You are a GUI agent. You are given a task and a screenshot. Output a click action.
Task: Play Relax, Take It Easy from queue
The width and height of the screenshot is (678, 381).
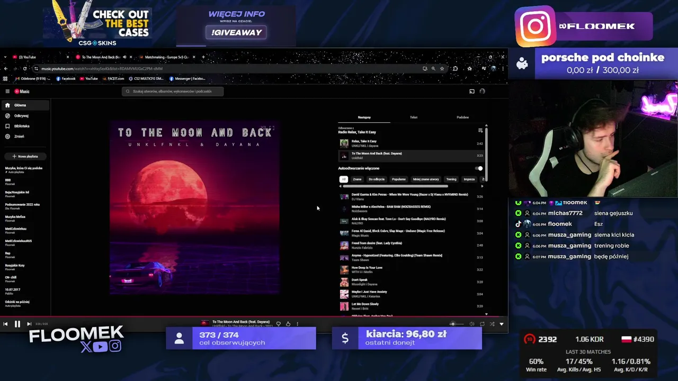tap(411, 143)
